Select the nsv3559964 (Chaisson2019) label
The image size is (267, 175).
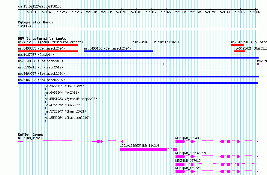67,118
